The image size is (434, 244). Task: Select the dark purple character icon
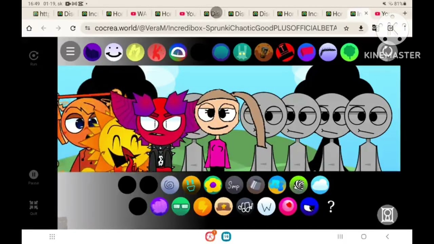pyautogui.click(x=92, y=52)
